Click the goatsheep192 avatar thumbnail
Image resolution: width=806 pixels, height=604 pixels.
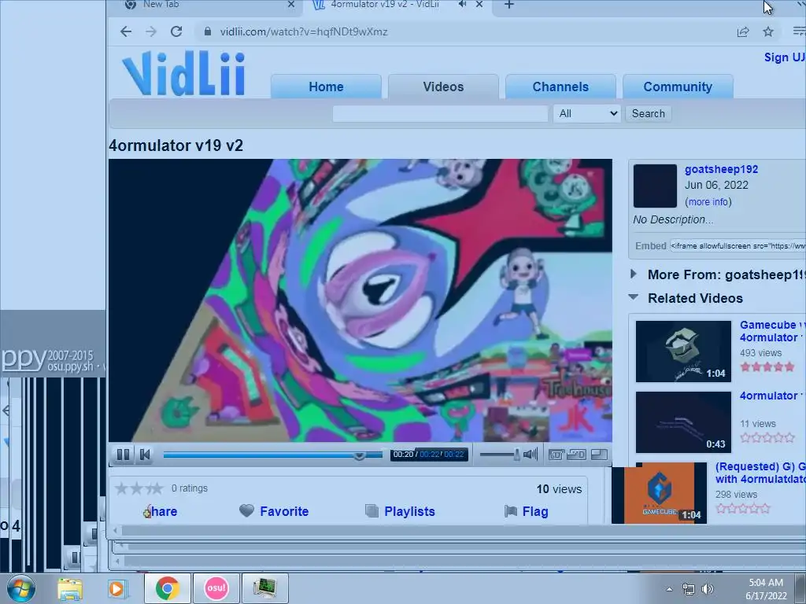coord(655,186)
